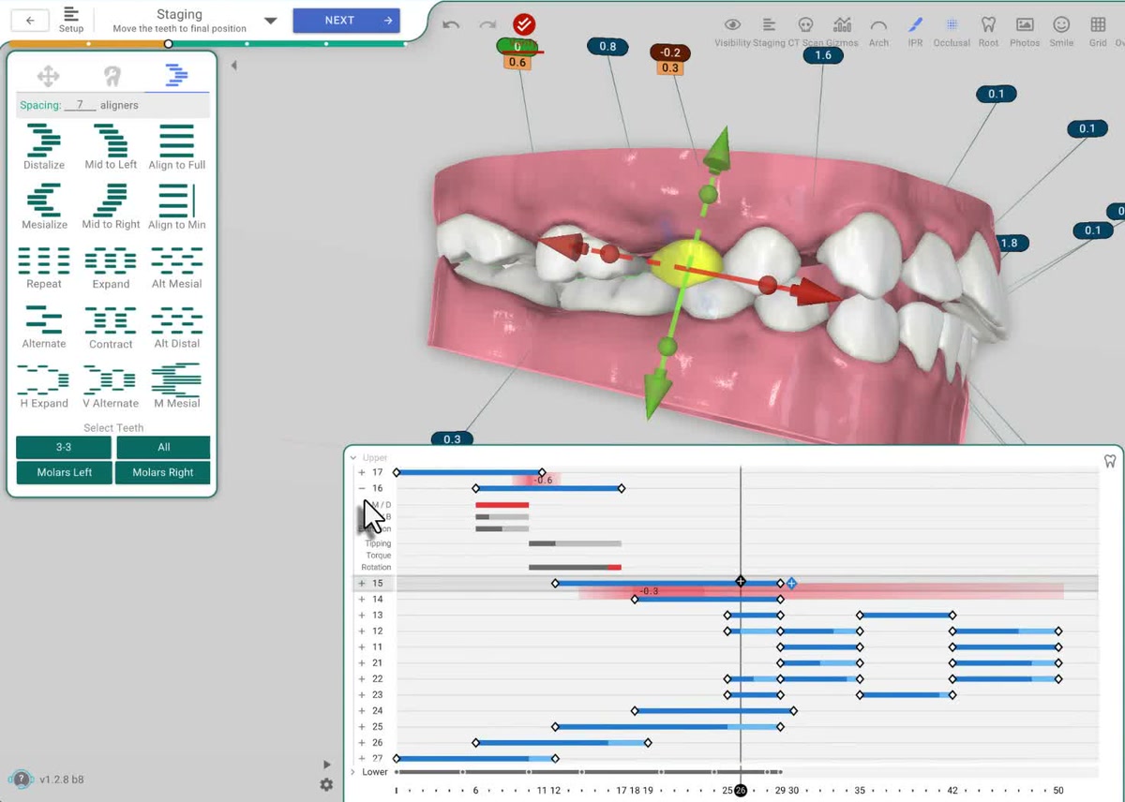Viewport: 1125px width, 802px height.
Task: Click the stage 26 playhead marker
Action: click(741, 791)
